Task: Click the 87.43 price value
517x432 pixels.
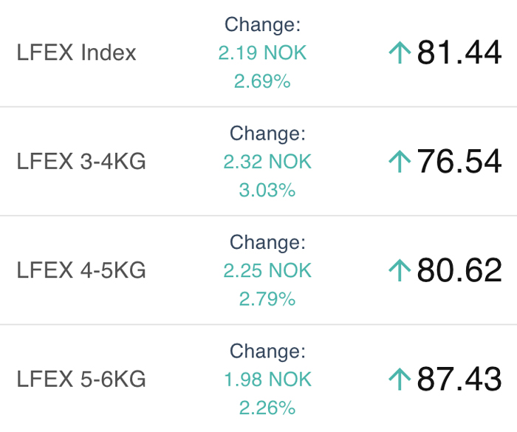Action: (x=459, y=379)
